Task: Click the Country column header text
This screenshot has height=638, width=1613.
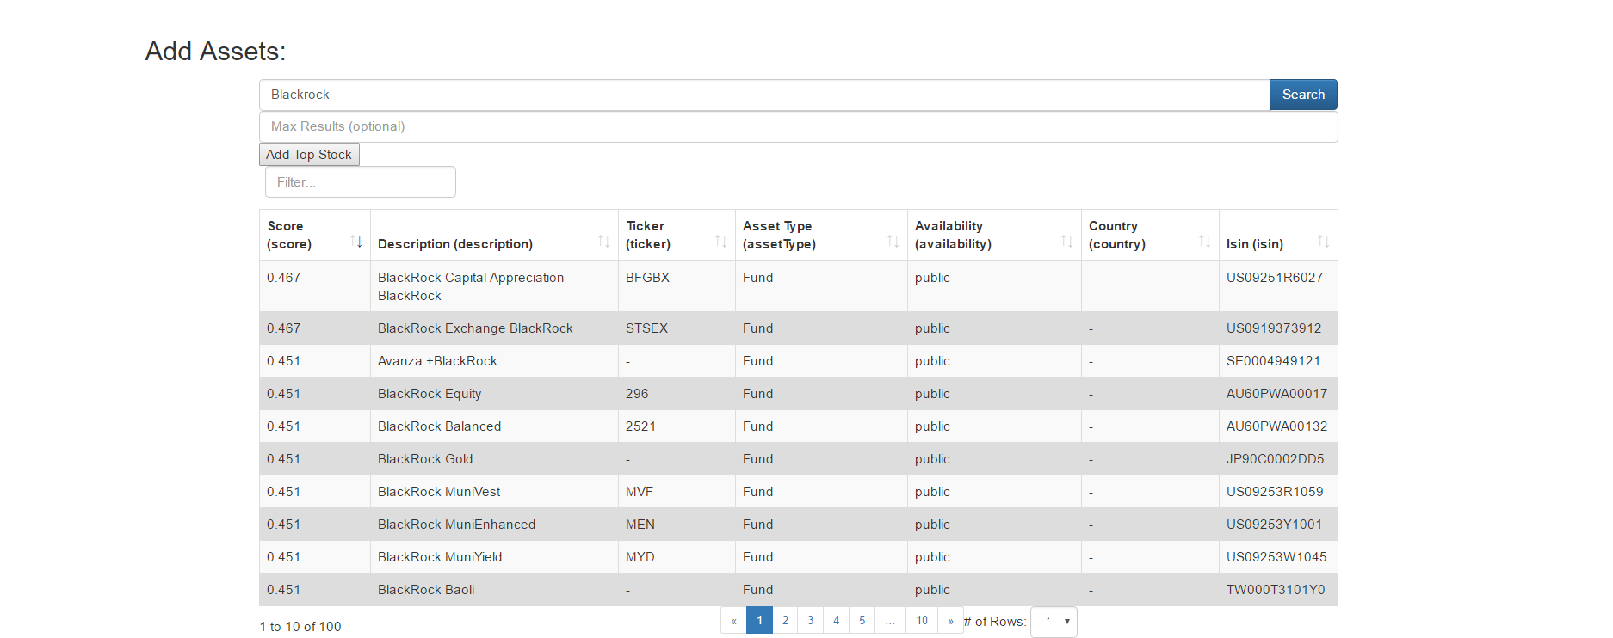Action: (x=1117, y=235)
